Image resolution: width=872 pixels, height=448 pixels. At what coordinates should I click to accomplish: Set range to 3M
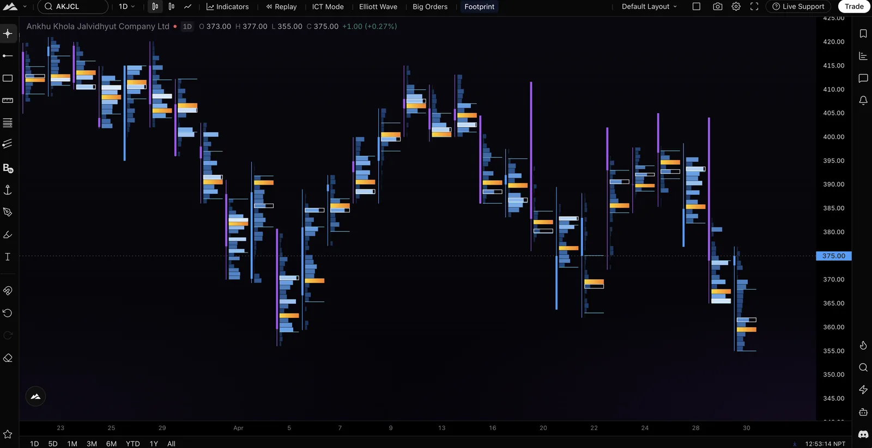(x=92, y=444)
